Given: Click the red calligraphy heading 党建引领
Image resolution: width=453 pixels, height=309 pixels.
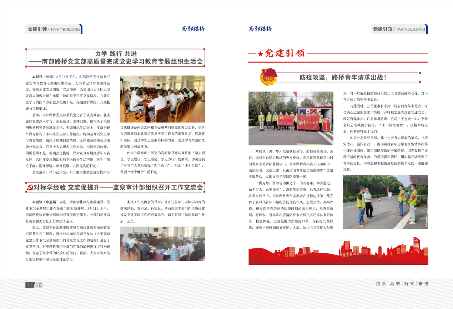Looking at the screenshot, I should click(285, 53).
